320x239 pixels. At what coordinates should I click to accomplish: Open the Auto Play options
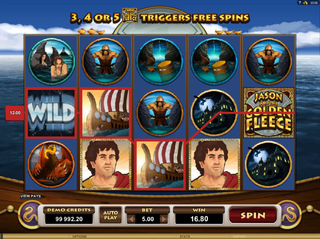110,215
